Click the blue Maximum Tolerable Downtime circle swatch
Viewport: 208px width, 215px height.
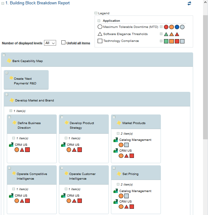pyautogui.click(x=177, y=27)
